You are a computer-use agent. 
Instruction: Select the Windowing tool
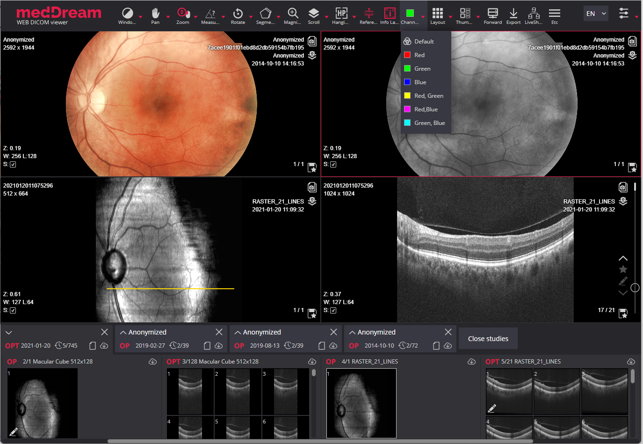tap(127, 15)
